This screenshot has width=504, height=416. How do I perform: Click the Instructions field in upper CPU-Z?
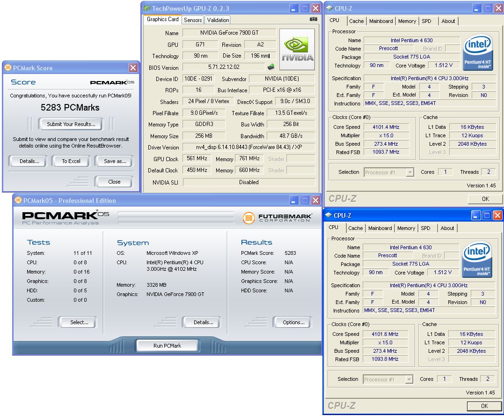tap(430, 103)
